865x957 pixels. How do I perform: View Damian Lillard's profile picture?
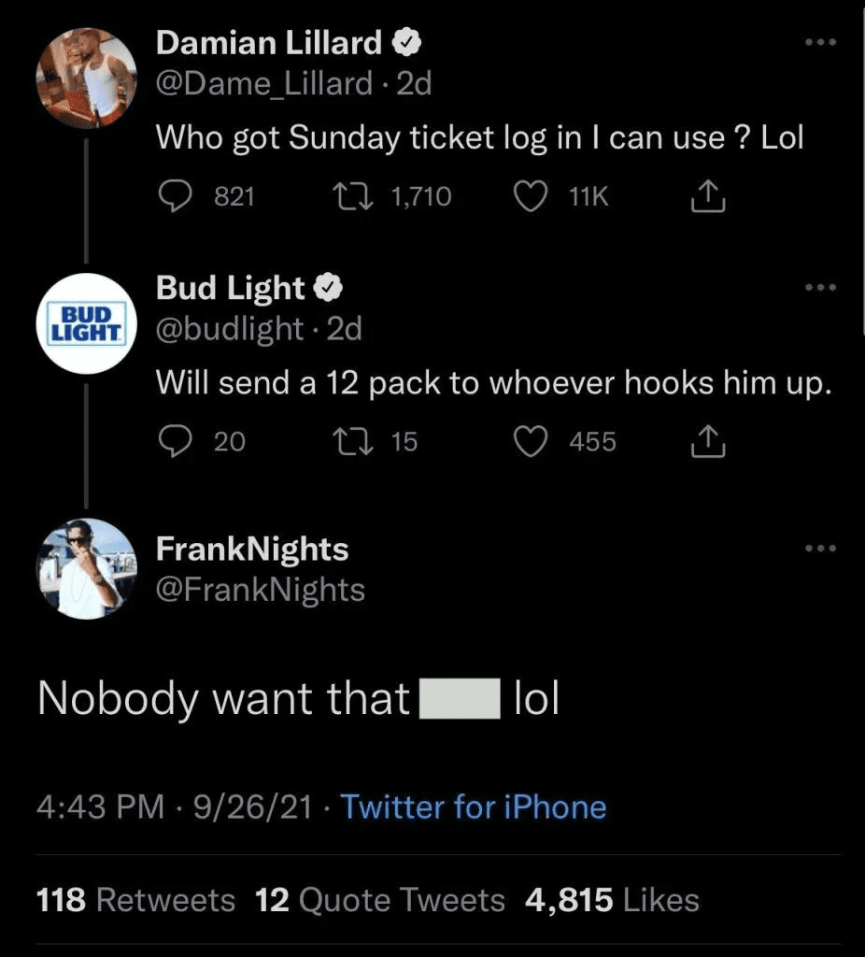click(x=87, y=79)
